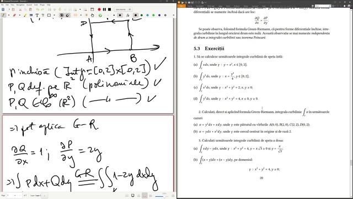353x199 pixels.
Task: Select the Text tool
Action: pyautogui.click(x=37, y=15)
